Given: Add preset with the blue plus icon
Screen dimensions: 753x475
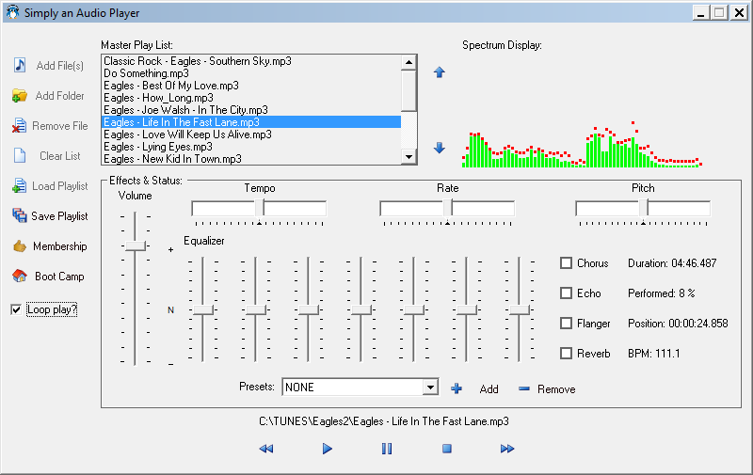Looking at the screenshot, I should 457,388.
